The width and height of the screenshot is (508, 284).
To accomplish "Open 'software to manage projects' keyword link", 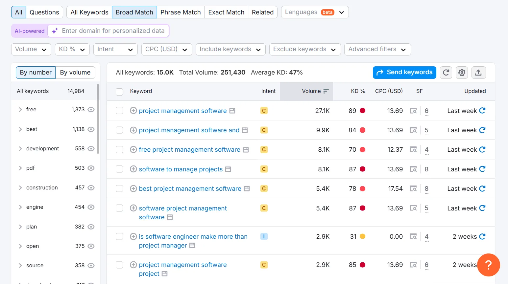I will (x=181, y=169).
